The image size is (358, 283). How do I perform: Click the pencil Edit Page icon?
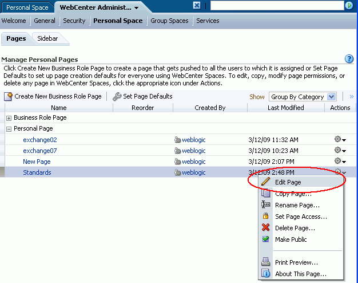pyautogui.click(x=265, y=182)
